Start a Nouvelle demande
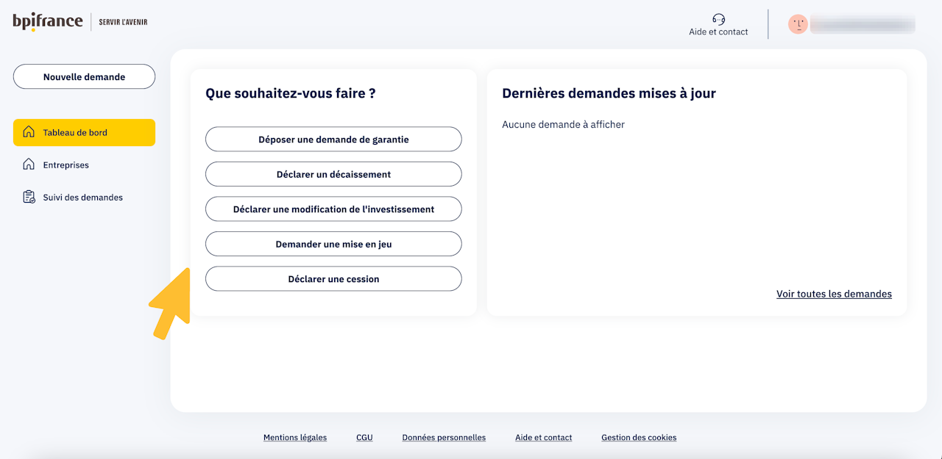The height and width of the screenshot is (459, 942). [84, 76]
